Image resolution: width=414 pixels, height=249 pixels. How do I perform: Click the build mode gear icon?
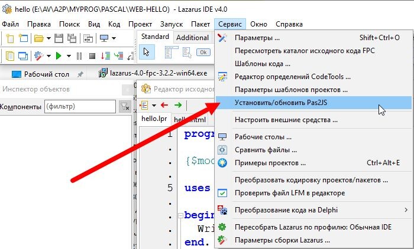[x=39, y=56]
